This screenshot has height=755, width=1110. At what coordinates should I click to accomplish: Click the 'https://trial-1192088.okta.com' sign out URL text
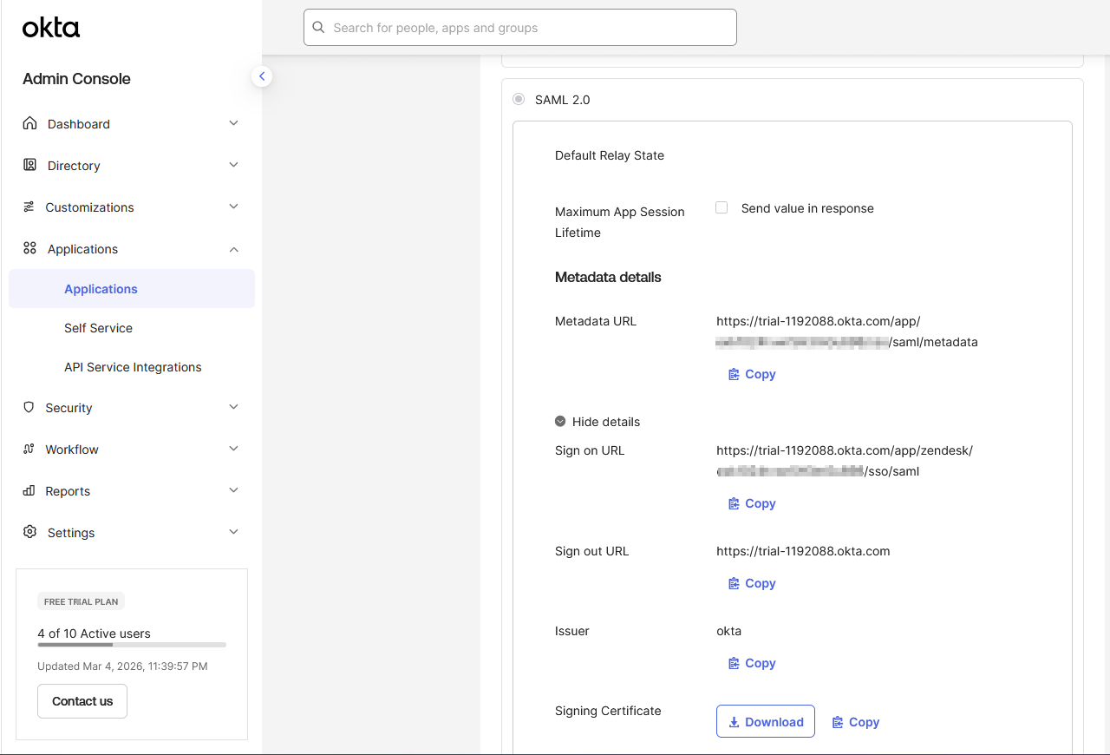tap(803, 551)
